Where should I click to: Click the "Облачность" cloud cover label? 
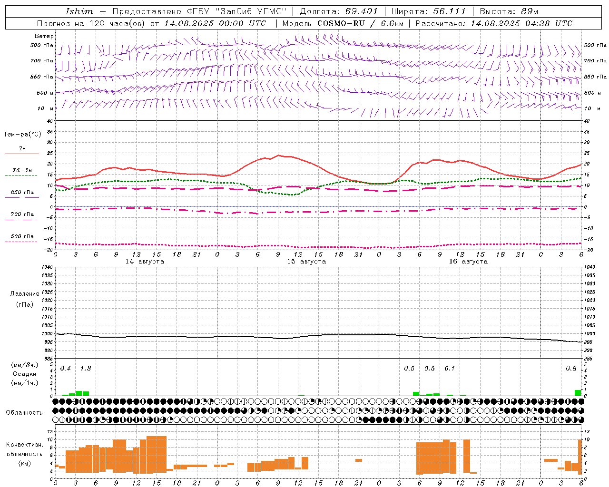(x=24, y=413)
